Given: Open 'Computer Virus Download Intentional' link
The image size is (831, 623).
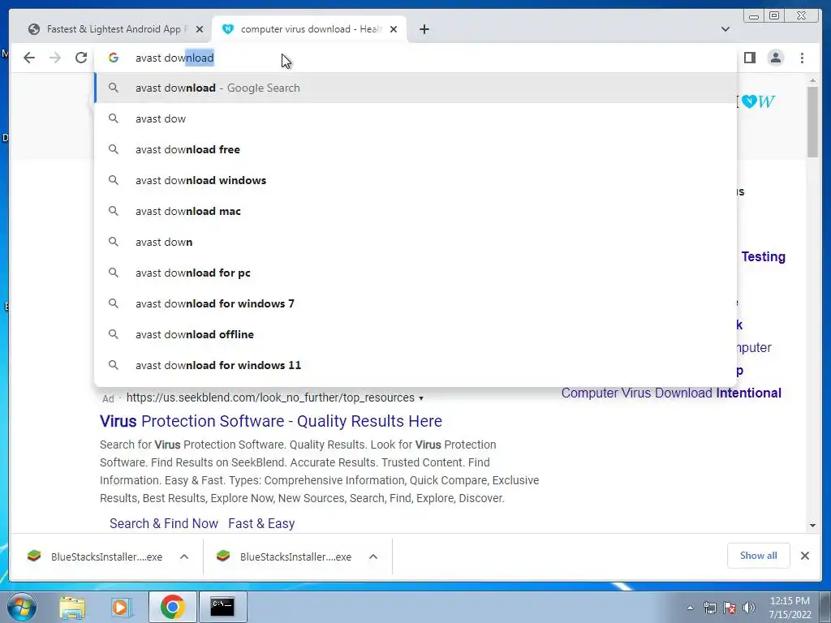Looking at the screenshot, I should [x=671, y=393].
